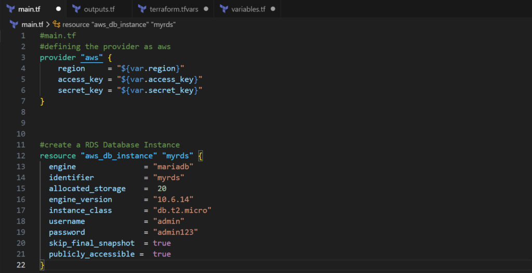The height and width of the screenshot is (273, 532).
Task: Click the unsaved dot on variables.tf tab
Action: pos(273,9)
